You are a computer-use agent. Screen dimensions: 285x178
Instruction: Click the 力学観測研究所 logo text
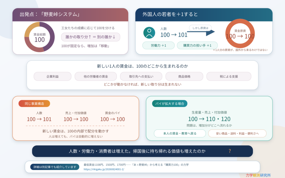(258, 175)
